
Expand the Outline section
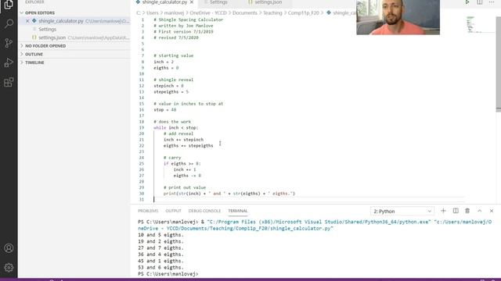point(74,54)
